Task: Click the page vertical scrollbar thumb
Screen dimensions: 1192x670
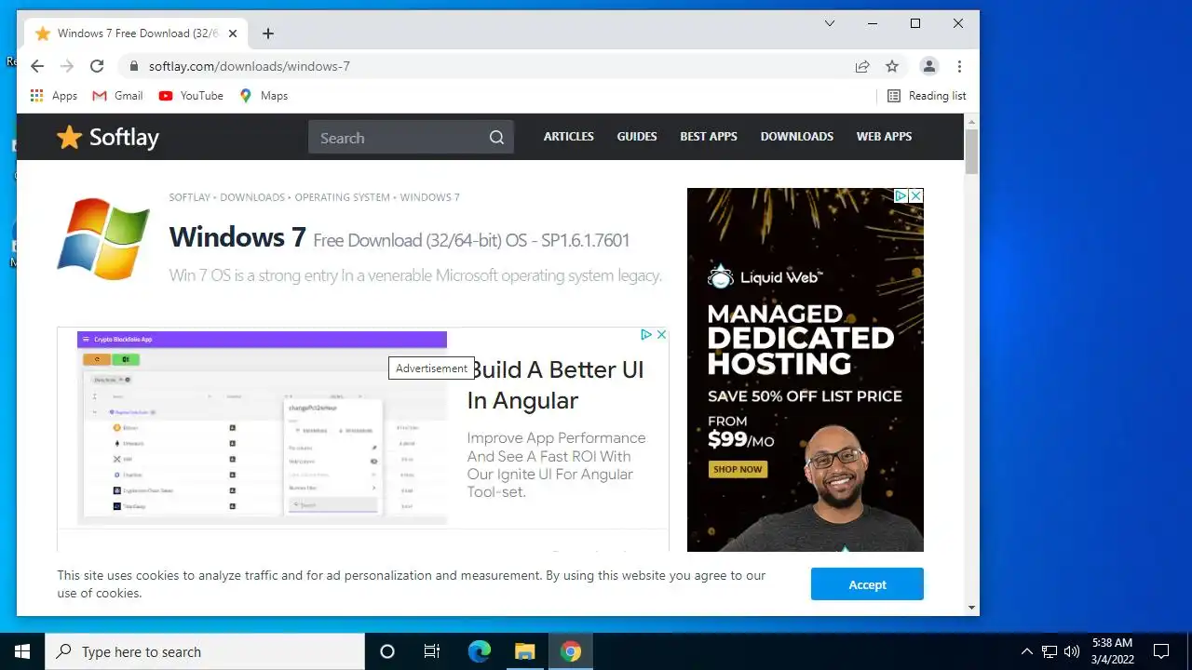Action: point(971,152)
